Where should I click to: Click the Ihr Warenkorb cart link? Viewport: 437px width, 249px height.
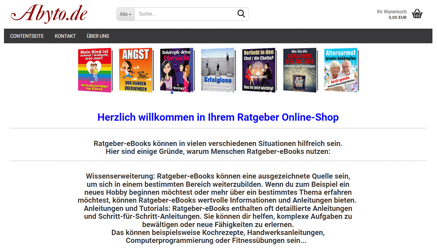[x=392, y=12]
